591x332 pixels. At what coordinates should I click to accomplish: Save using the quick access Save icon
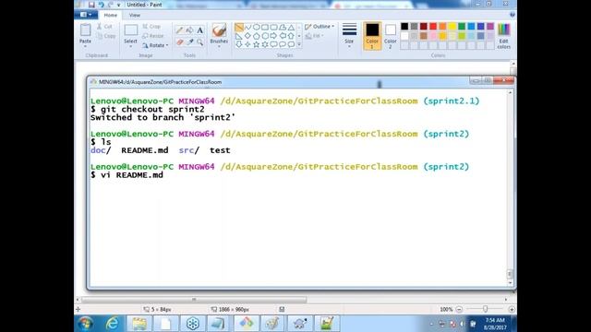[x=91, y=5]
